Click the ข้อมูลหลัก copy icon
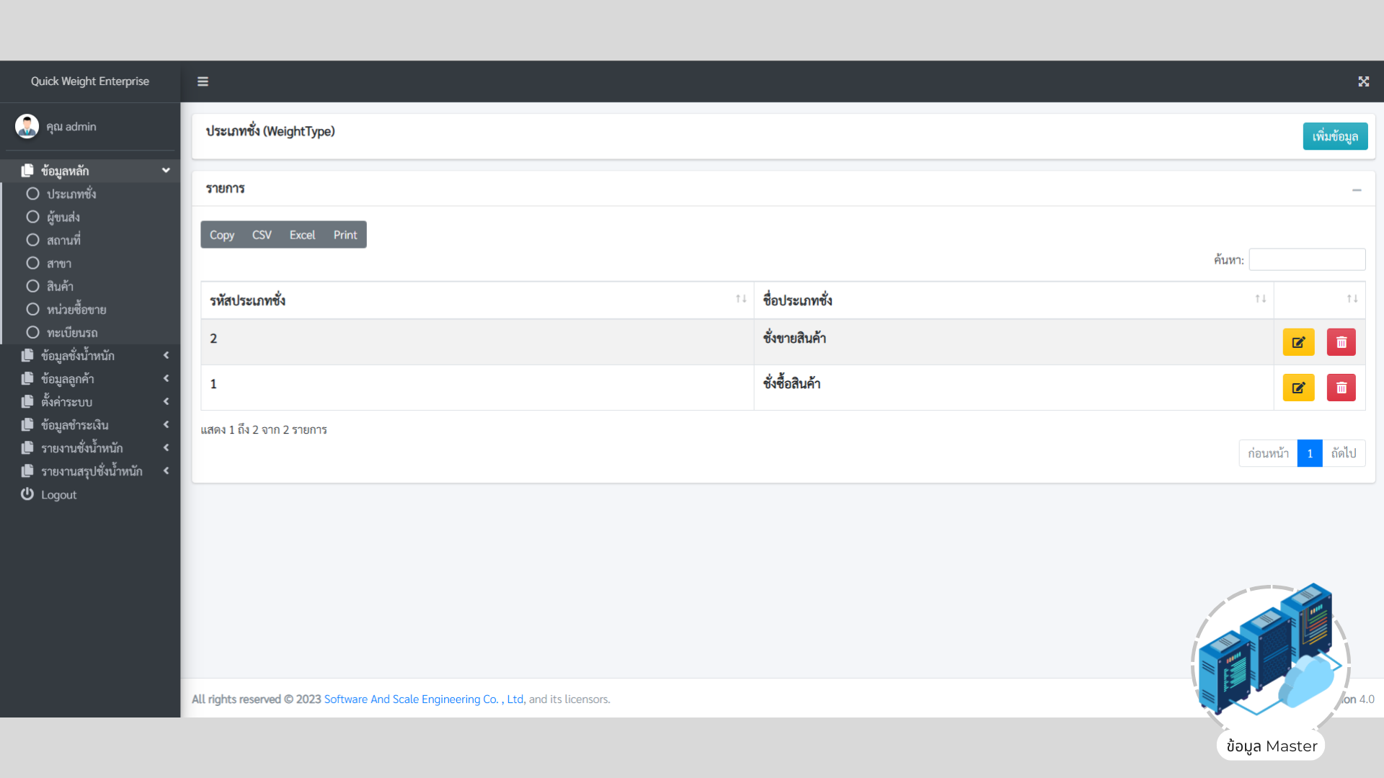The image size is (1384, 778). [27, 171]
